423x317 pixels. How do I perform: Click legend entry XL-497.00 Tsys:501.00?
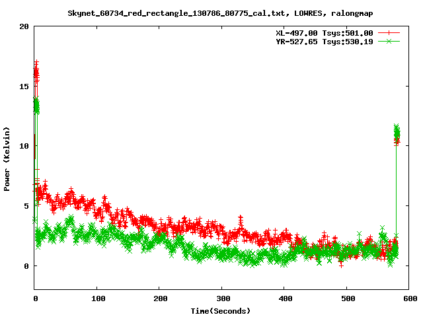[325, 33]
